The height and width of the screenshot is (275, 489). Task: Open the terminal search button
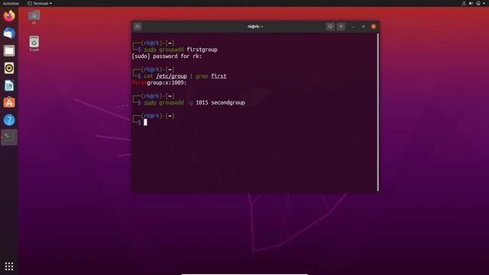(330, 27)
